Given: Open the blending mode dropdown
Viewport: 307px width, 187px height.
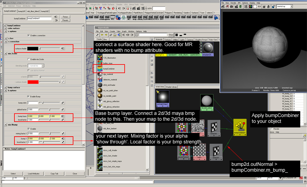Looking at the screenshot, I should (x=36, y=66).
